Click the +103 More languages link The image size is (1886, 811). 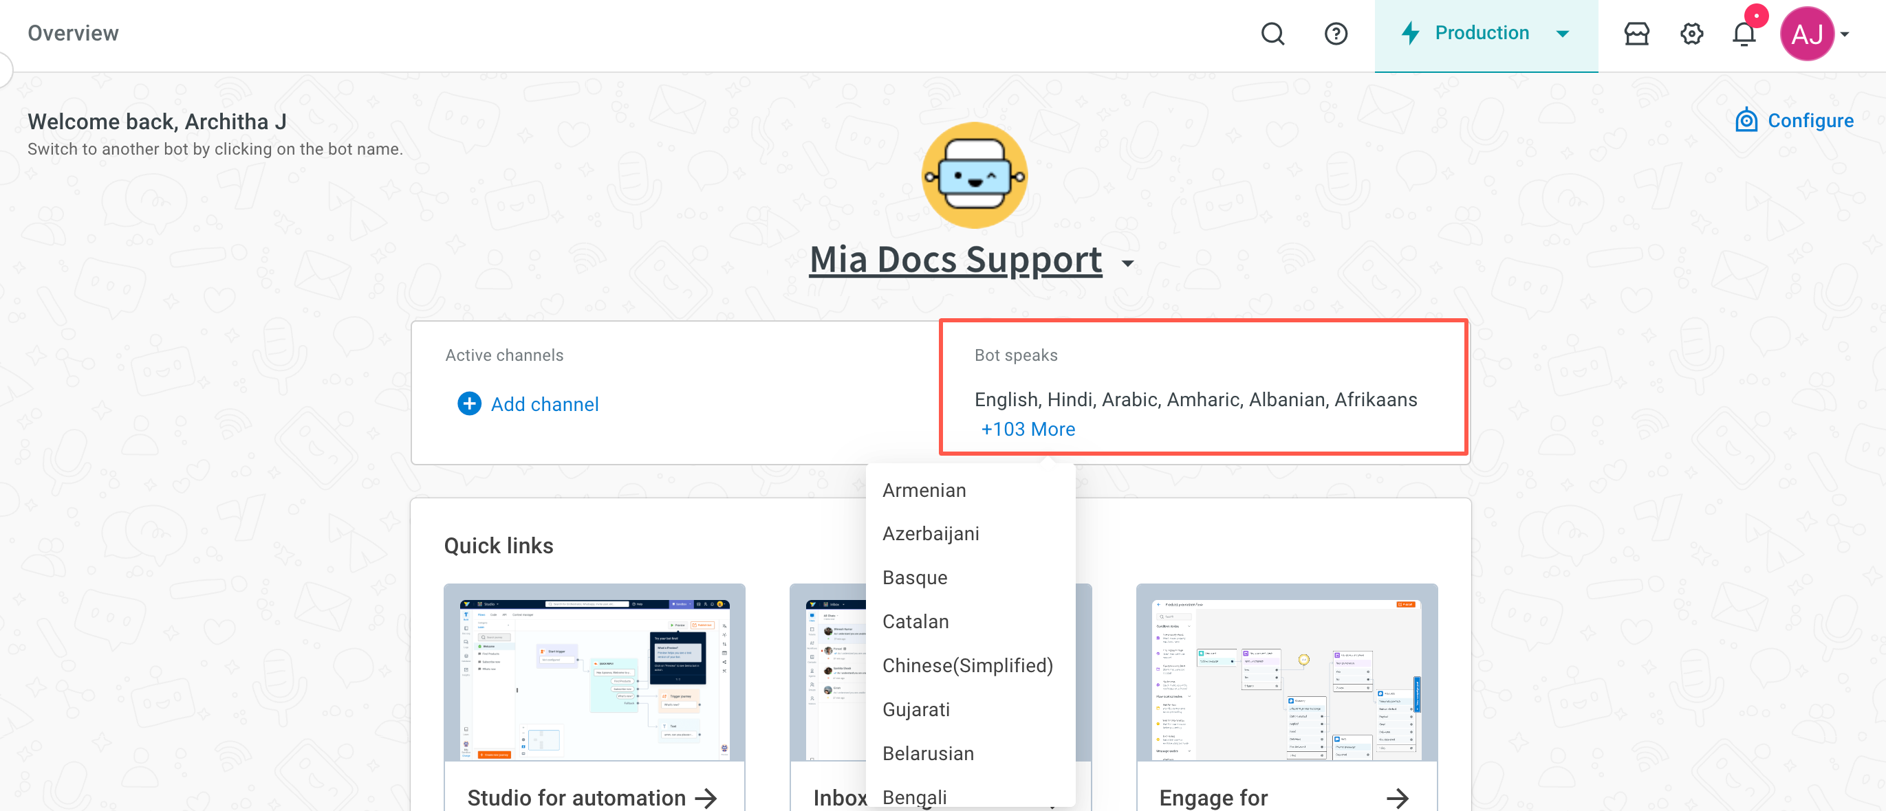coord(1028,430)
